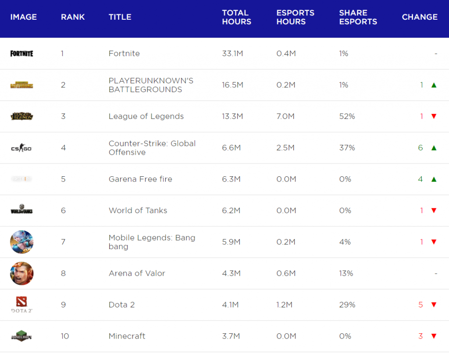Select the change value 4 in Garena row

(x=420, y=179)
